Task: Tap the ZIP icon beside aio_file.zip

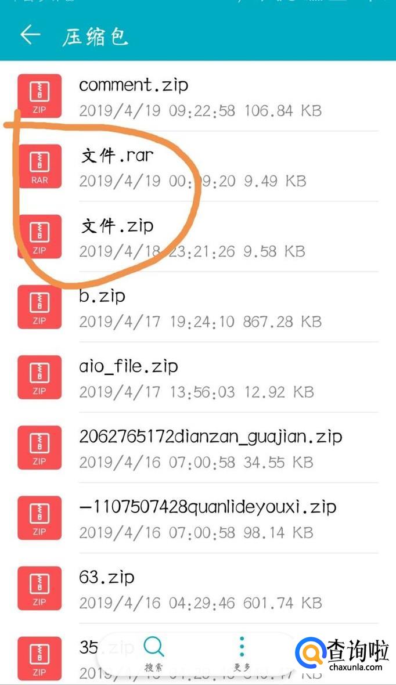Action: pyautogui.click(x=39, y=377)
